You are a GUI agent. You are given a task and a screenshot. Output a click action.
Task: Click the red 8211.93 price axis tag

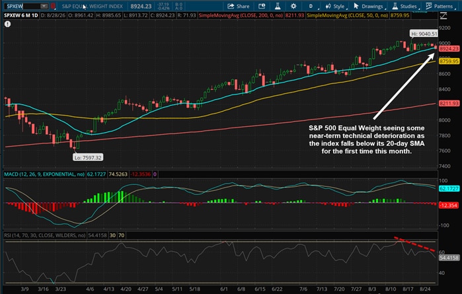click(x=449, y=104)
